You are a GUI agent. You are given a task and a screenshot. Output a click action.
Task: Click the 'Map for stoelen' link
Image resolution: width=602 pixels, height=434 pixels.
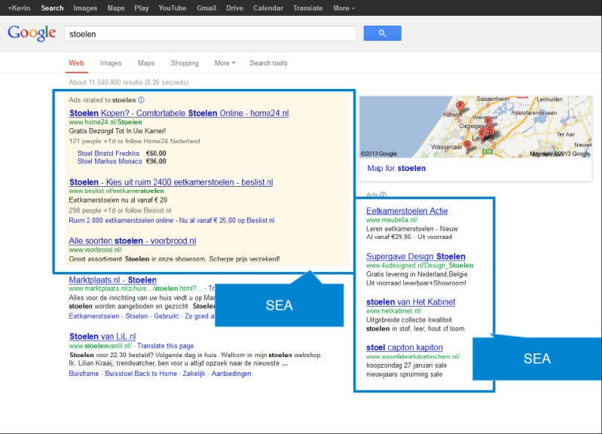coord(396,169)
